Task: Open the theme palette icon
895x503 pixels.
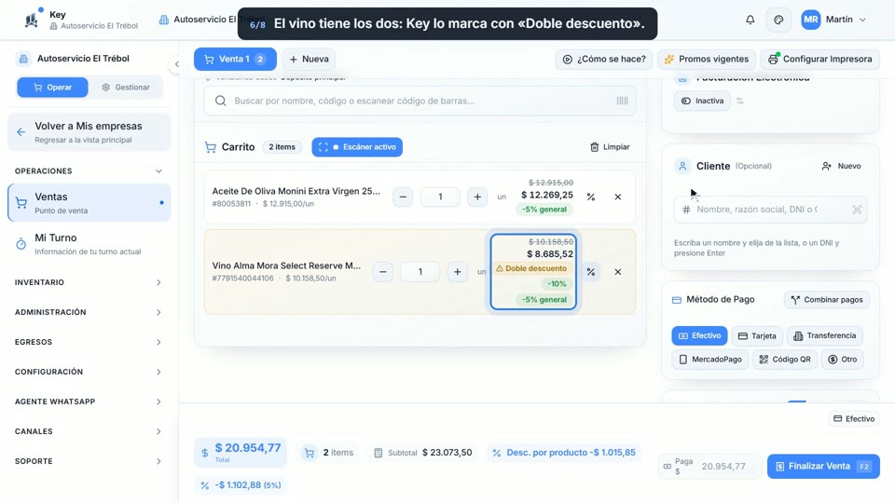Action: pos(778,20)
